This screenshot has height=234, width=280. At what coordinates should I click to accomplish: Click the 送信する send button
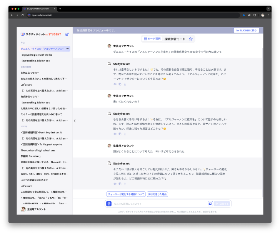tap(222, 204)
